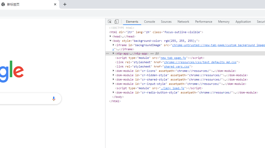Open the lazy_load.js script link
Viewport: 265px width, 148px height.
[x=172, y=88]
